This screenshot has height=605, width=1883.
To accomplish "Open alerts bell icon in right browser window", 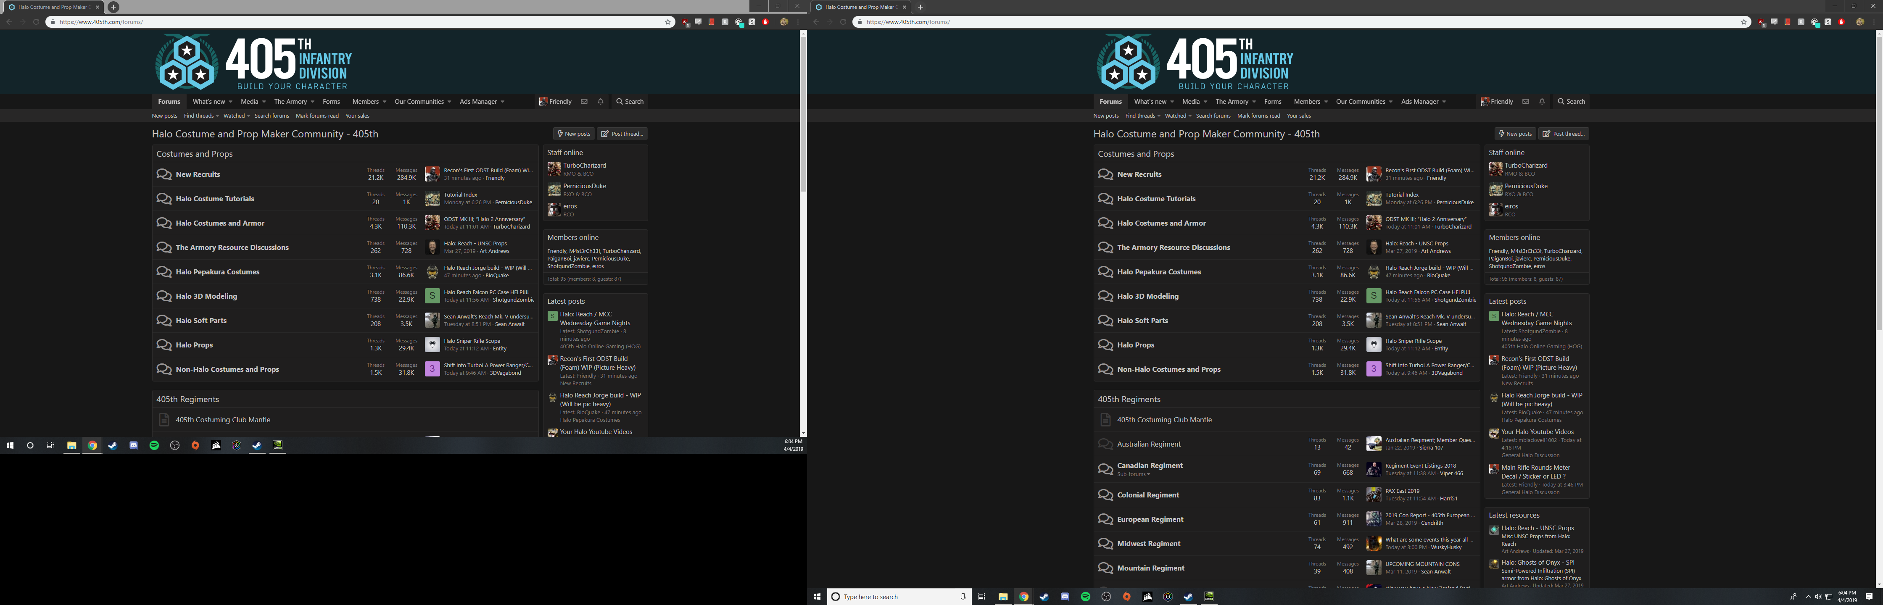I will click(x=1542, y=102).
